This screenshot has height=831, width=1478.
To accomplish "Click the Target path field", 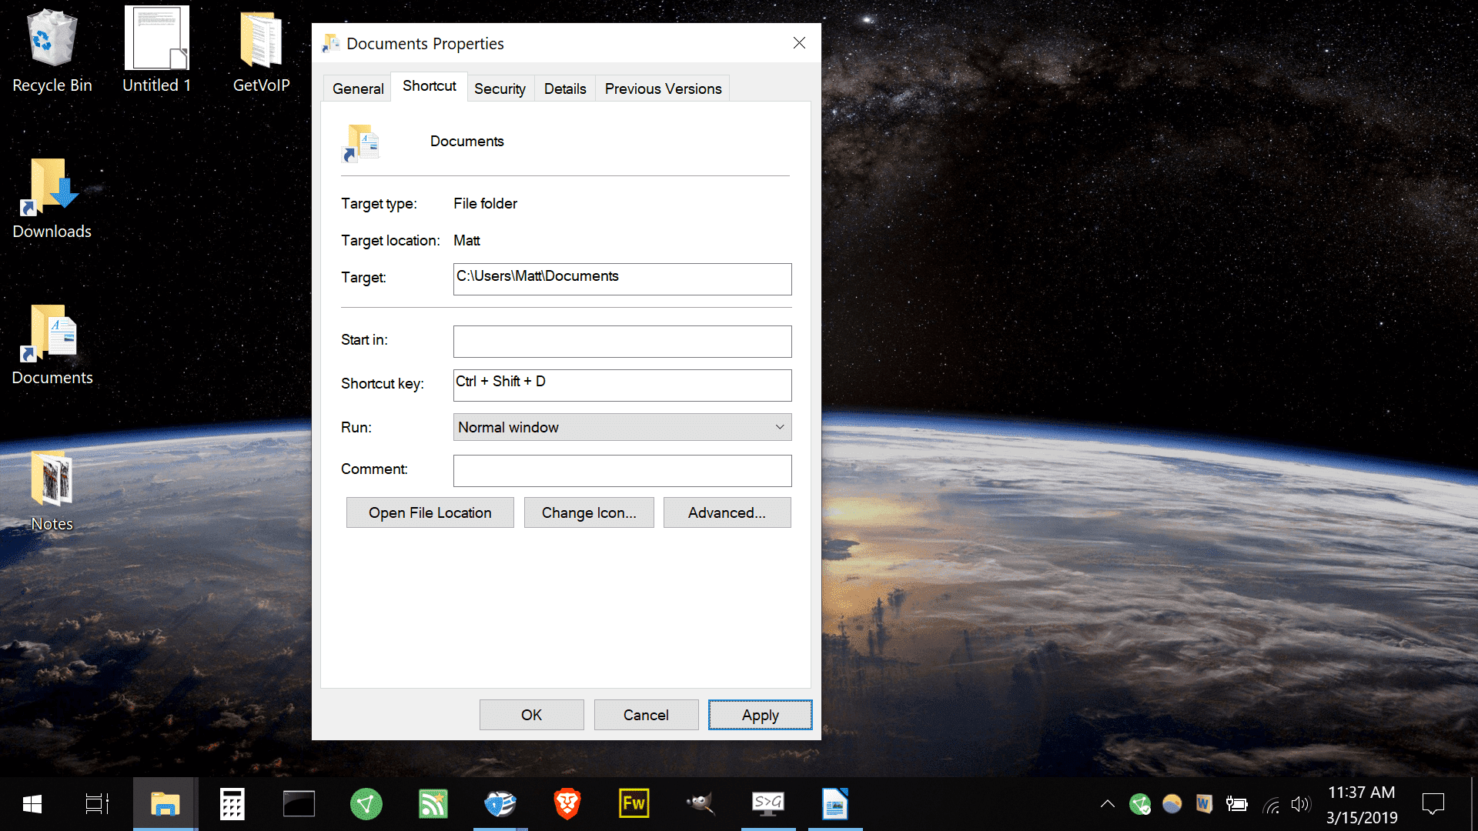I will tap(622, 279).
